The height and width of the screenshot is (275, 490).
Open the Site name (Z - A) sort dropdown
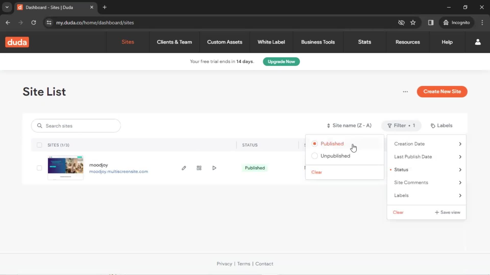(349, 126)
